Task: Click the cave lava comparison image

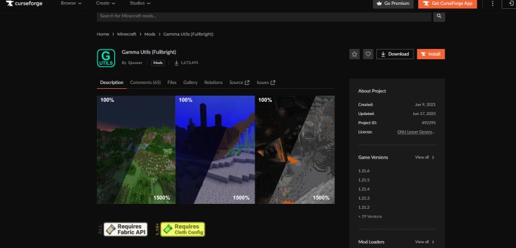Action: [x=295, y=150]
